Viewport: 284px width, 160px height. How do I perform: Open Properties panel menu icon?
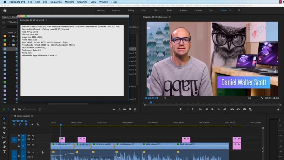(47, 20)
